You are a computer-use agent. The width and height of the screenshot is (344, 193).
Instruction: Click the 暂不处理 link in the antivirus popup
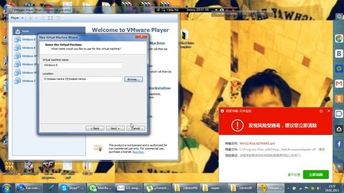(x=294, y=175)
